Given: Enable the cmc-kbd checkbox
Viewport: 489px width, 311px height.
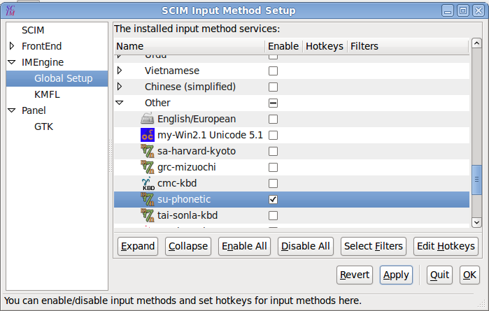Looking at the screenshot, I should click(273, 183).
